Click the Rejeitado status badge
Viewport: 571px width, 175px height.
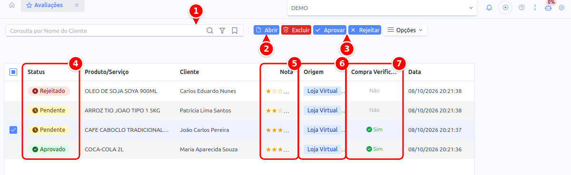pos(49,91)
